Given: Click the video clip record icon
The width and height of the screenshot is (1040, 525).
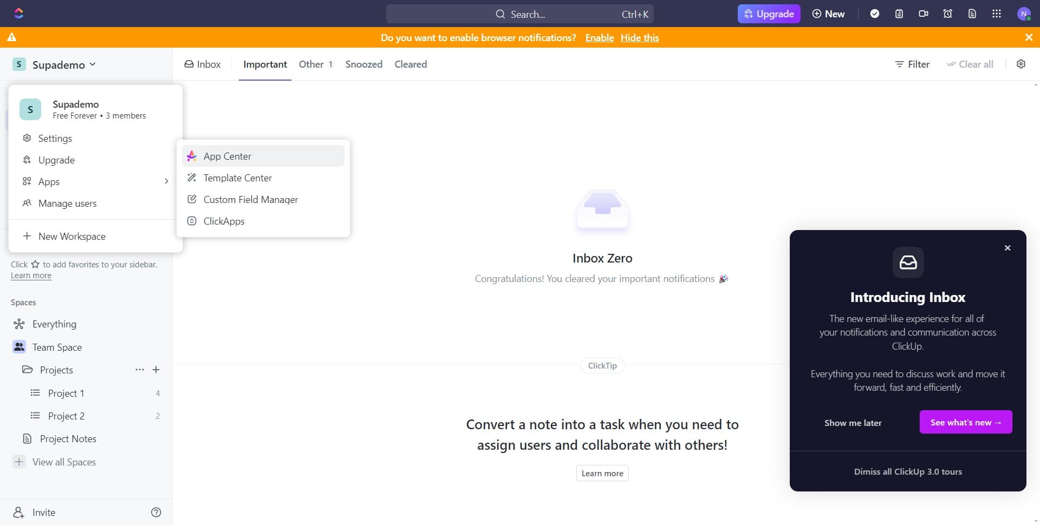Looking at the screenshot, I should 924,14.
